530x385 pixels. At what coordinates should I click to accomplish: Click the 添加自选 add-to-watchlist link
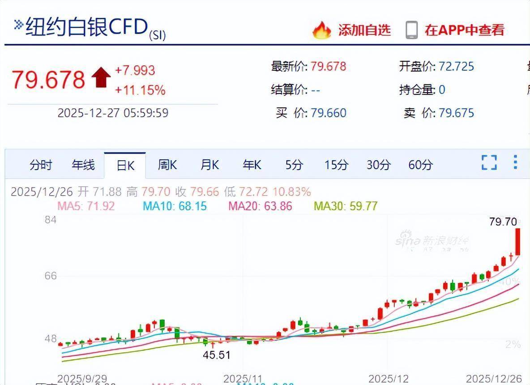[x=363, y=30]
